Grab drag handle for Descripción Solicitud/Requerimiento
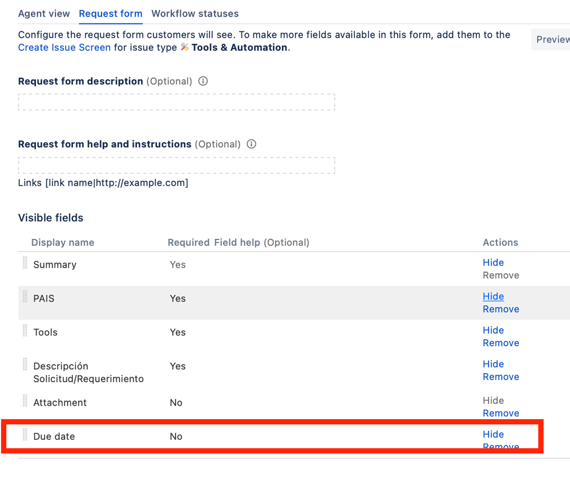570x482 pixels. pyautogui.click(x=25, y=364)
